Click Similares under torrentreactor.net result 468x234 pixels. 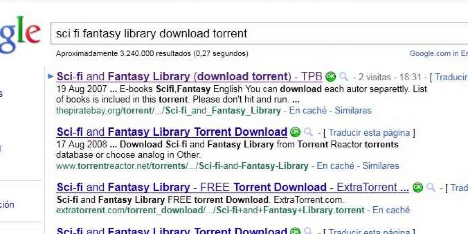(x=381, y=166)
